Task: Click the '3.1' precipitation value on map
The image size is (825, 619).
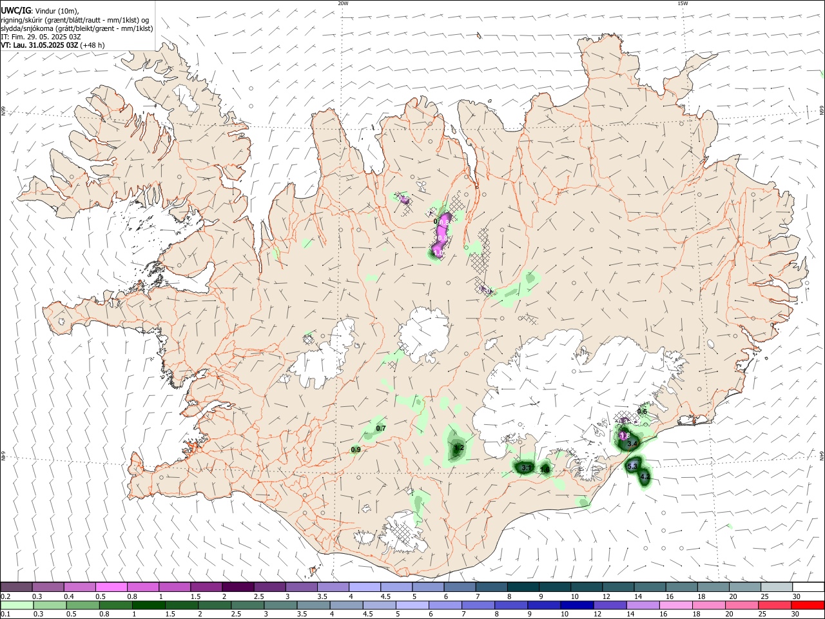Action: coord(526,467)
